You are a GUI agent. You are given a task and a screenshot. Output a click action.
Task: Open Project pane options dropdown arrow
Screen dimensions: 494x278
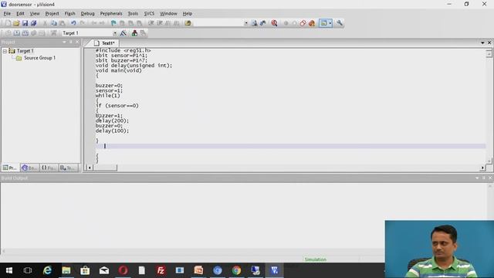(64, 42)
